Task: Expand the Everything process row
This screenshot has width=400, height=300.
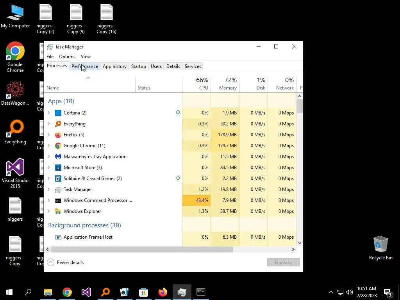Action: pos(49,124)
